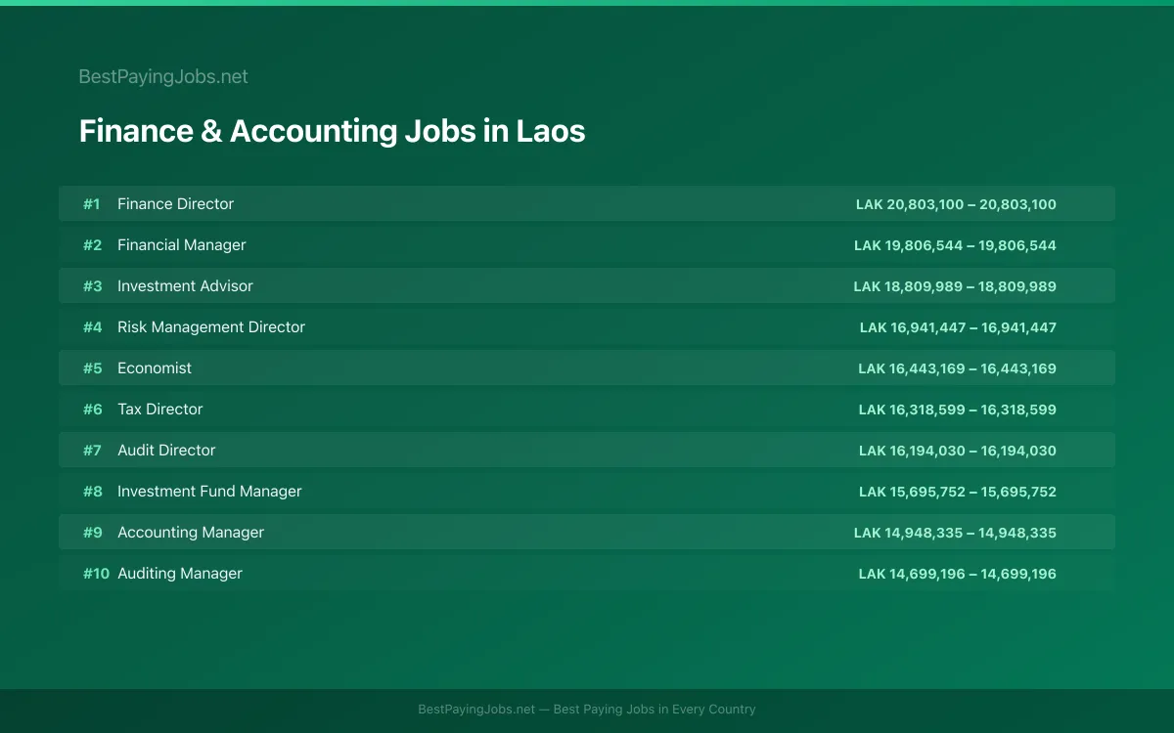Select the Accounting Manager job title
This screenshot has height=733, width=1174.
pos(191,533)
